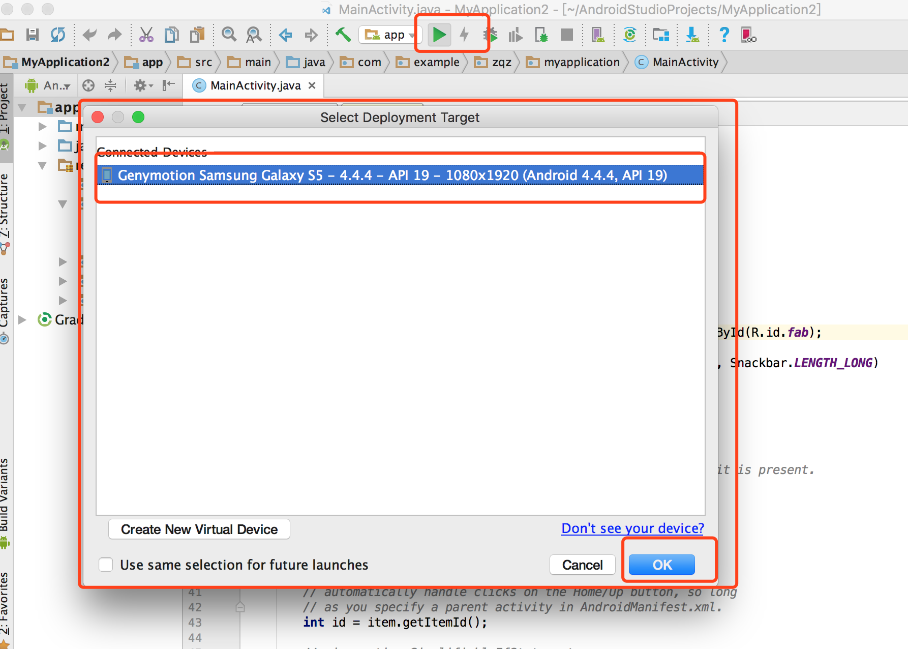Viewport: 908px width, 649px height.
Task: Open the SDK Manager download icon
Action: point(692,35)
